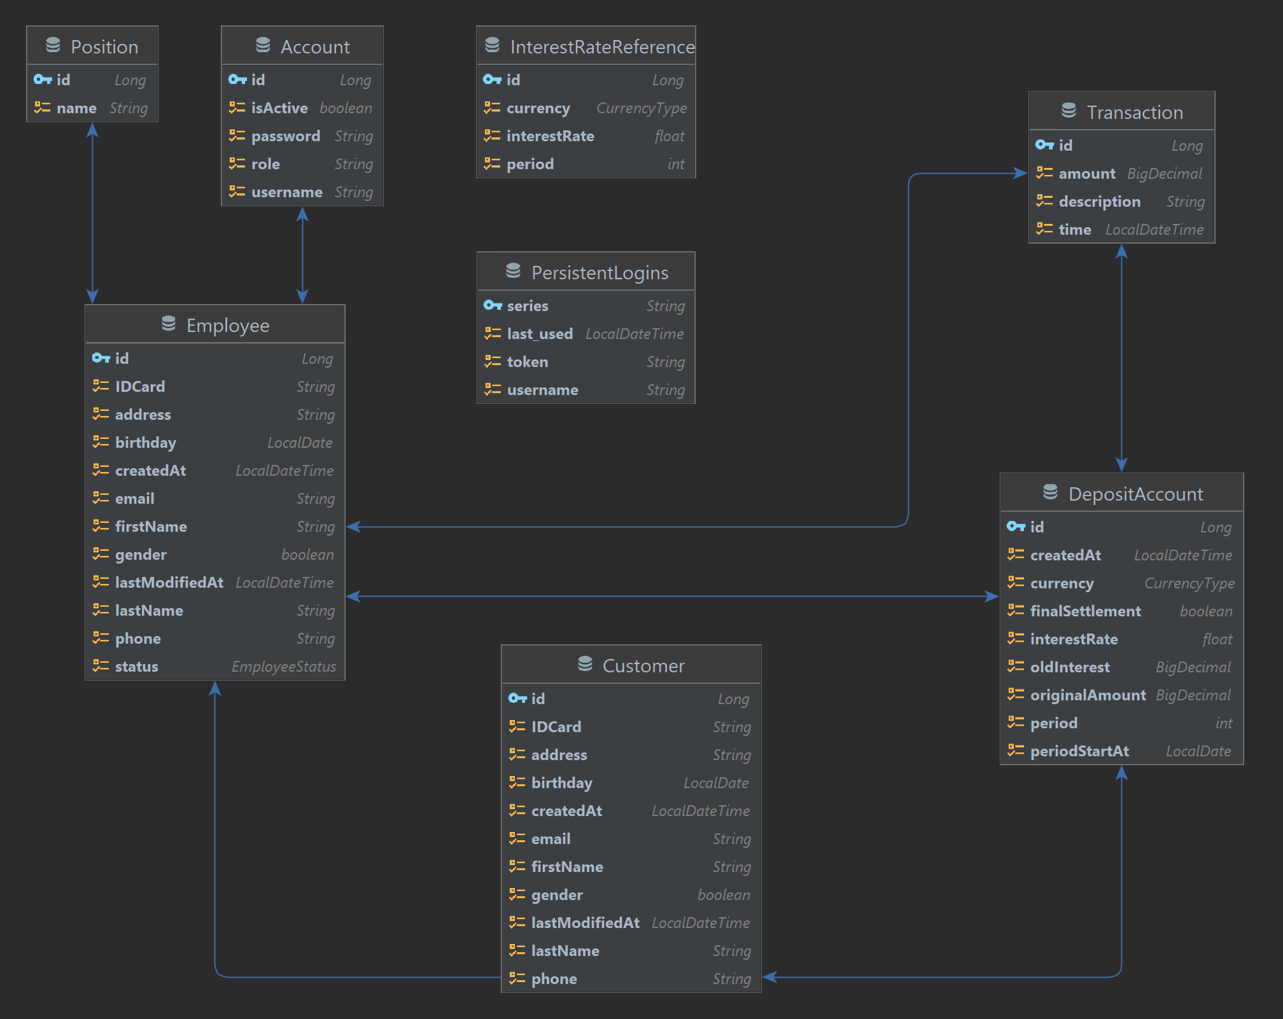The height and width of the screenshot is (1019, 1283).
Task: Click the column icon beside Account isActive
Action: click(237, 107)
